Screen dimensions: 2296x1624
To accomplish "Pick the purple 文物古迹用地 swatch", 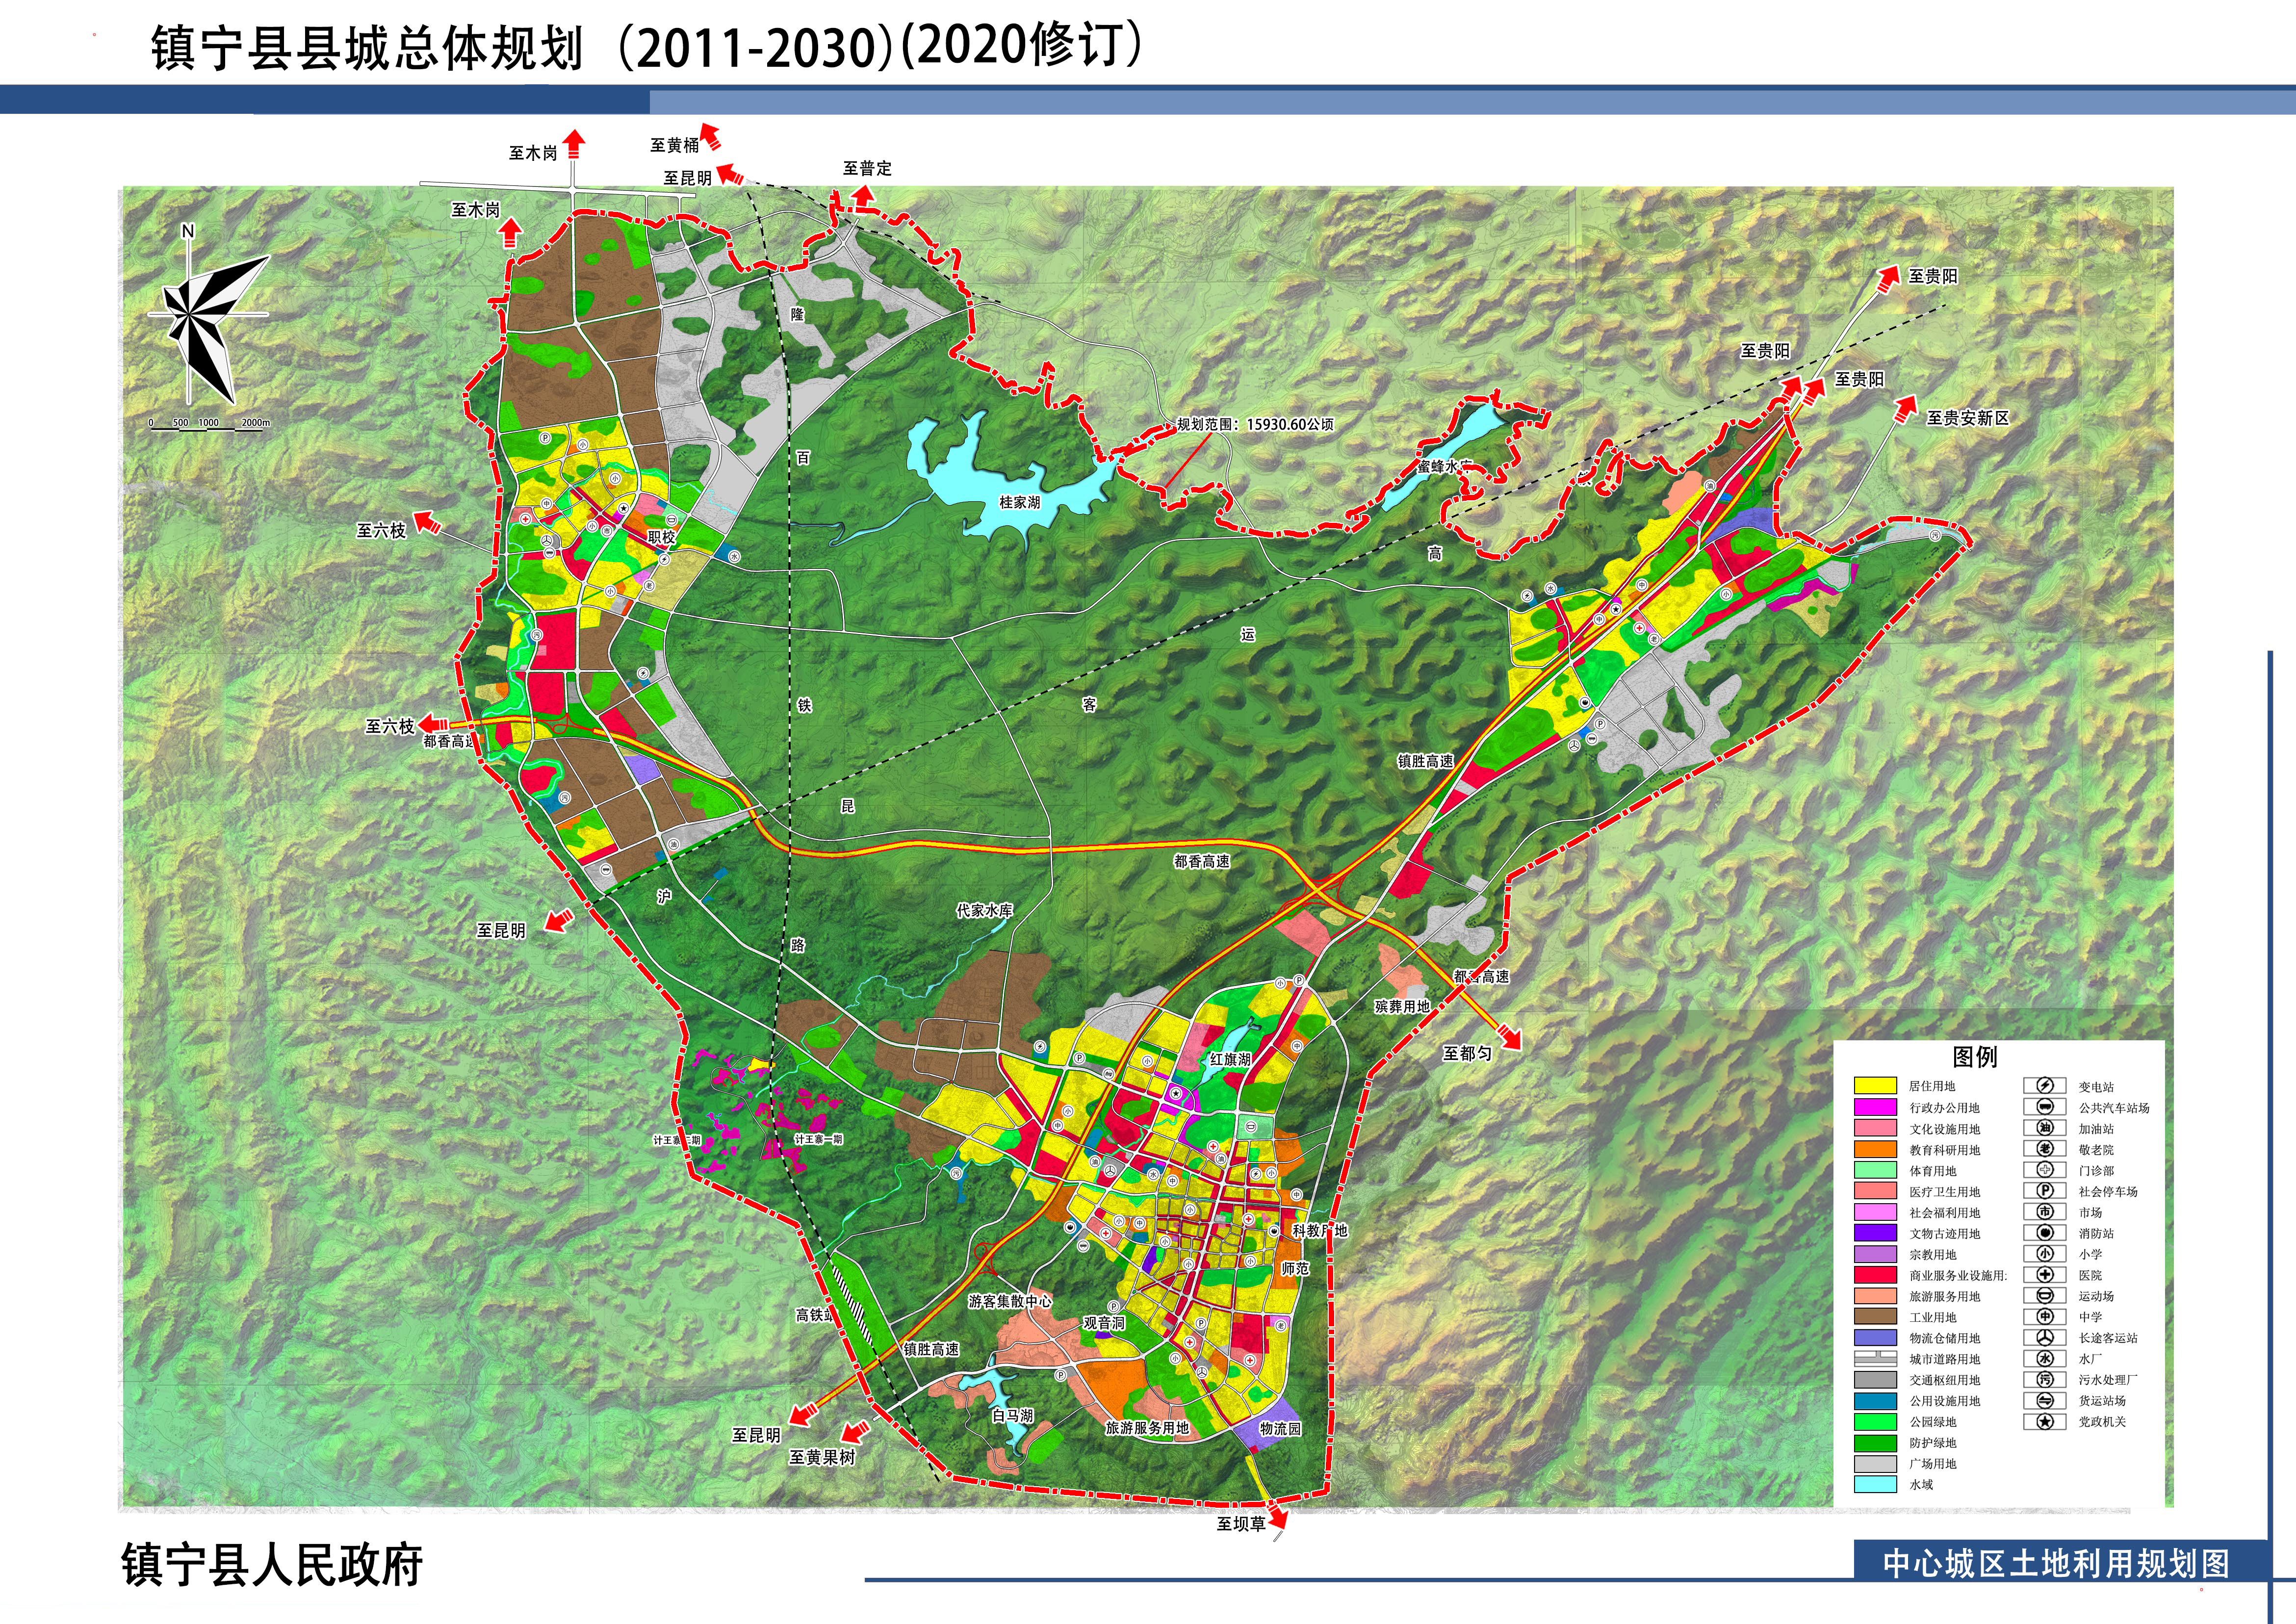I will tap(1875, 1233).
